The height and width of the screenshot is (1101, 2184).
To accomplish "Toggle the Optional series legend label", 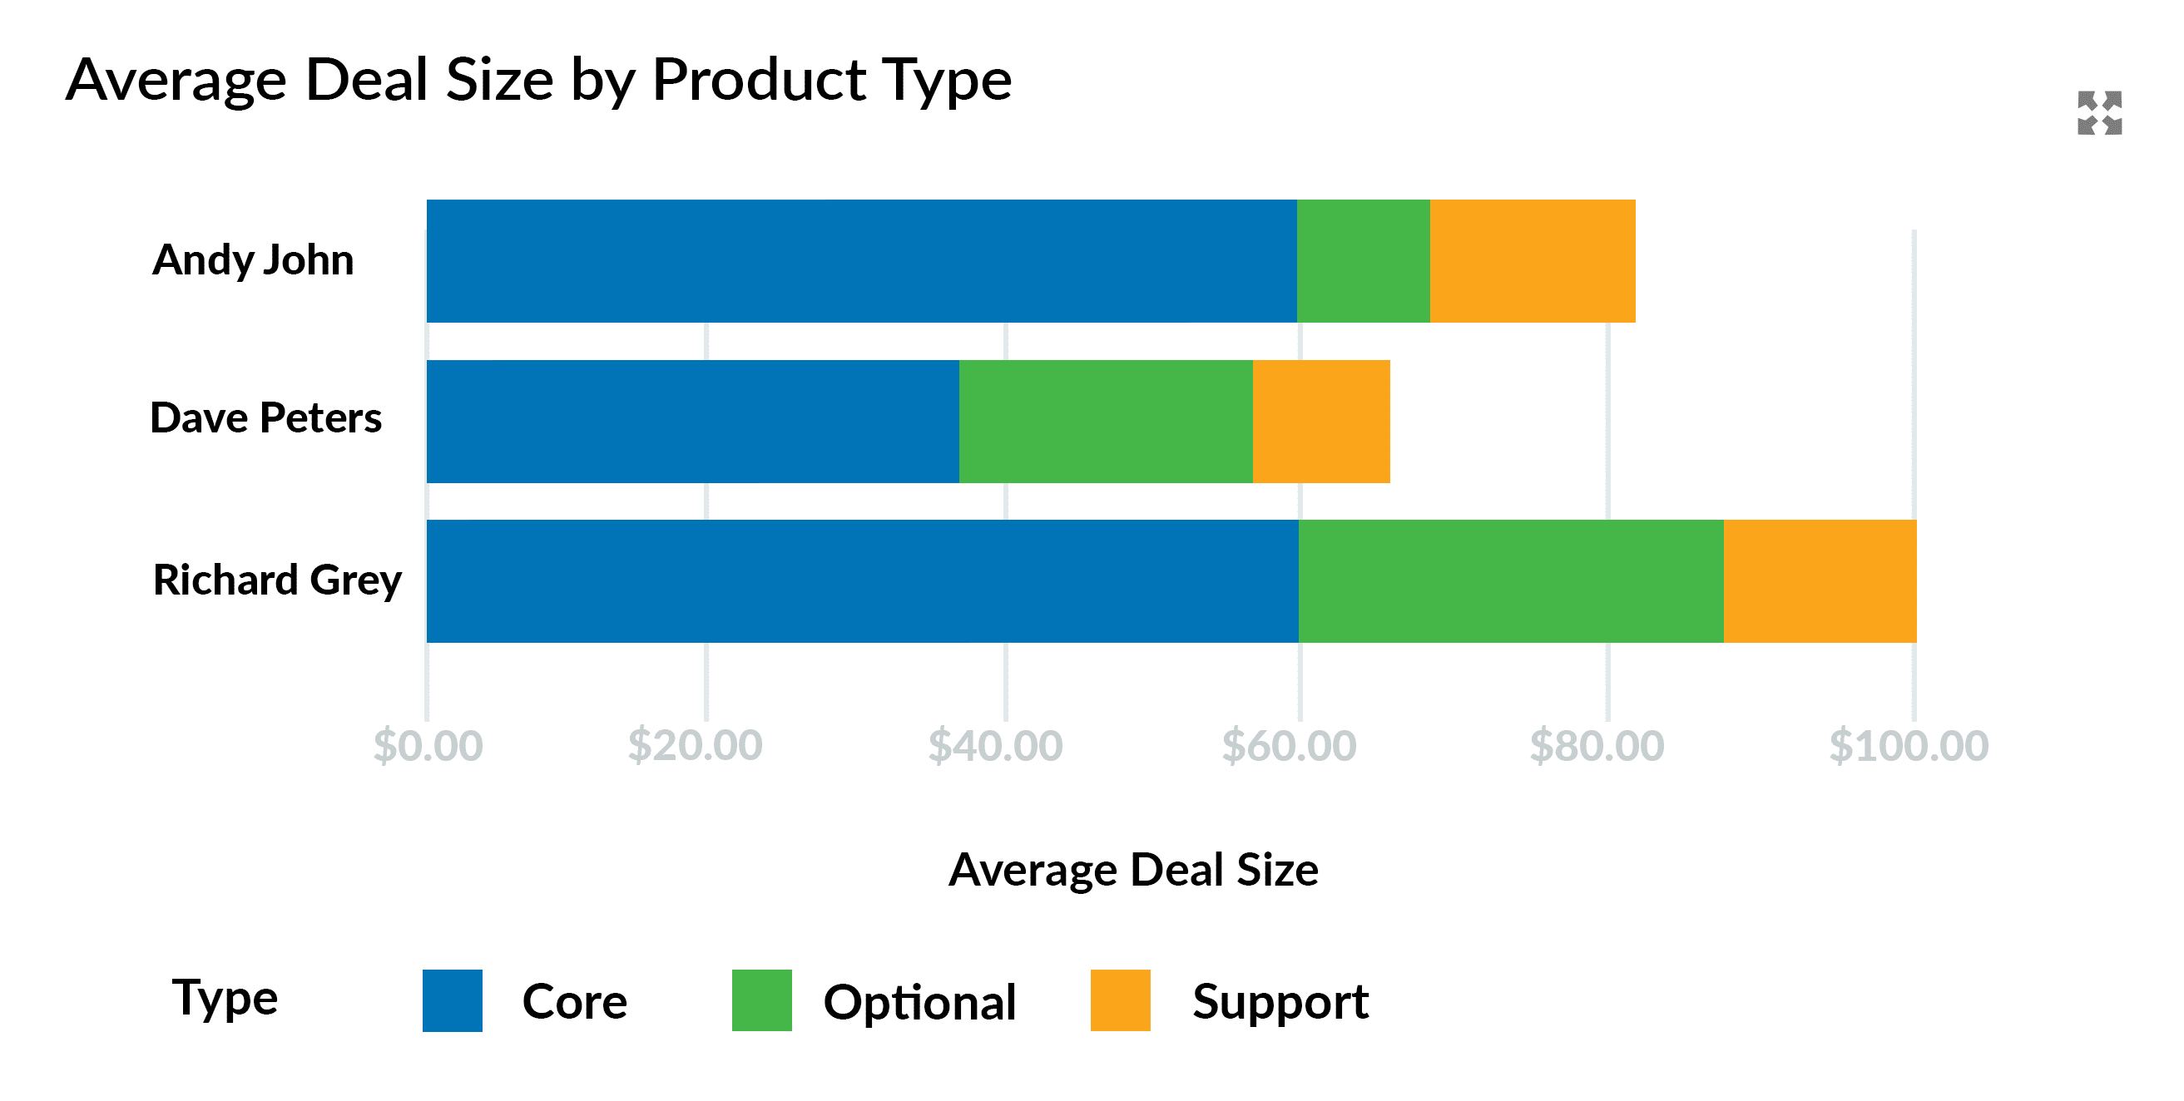I will click(919, 1002).
